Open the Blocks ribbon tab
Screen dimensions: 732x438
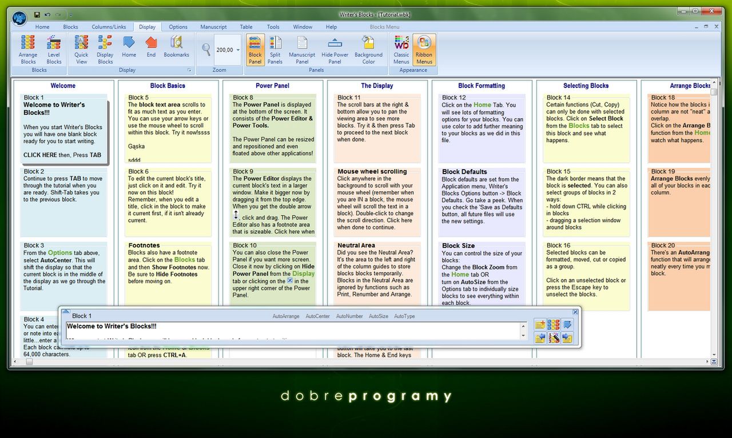(x=70, y=27)
